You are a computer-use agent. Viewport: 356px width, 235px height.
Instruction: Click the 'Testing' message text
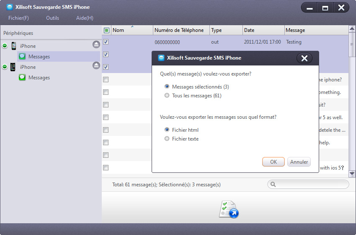click(x=294, y=42)
